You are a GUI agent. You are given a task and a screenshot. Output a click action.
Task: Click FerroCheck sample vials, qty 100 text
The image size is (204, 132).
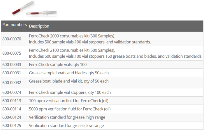[58, 64]
